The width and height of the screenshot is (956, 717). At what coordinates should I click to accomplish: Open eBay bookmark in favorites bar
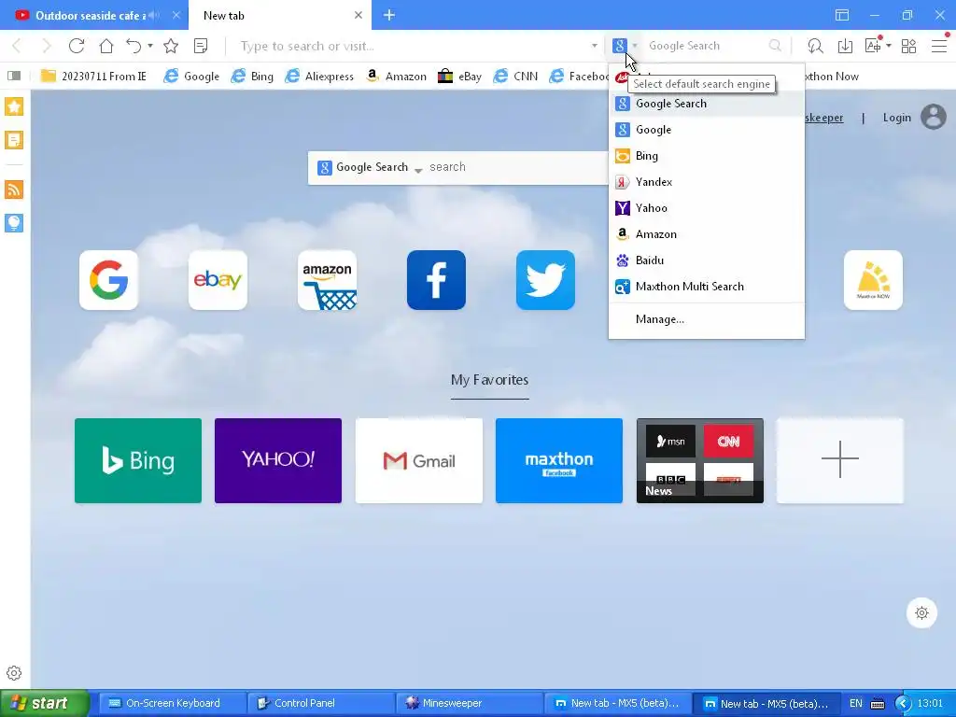tap(459, 77)
